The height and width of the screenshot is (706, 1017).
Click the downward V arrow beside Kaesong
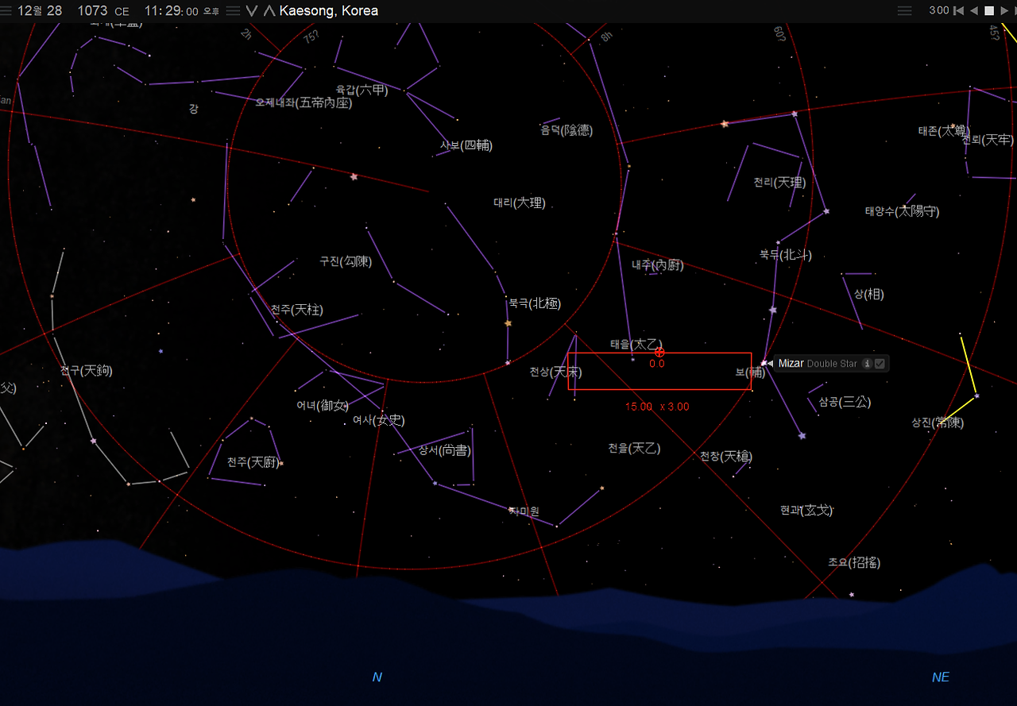[252, 11]
